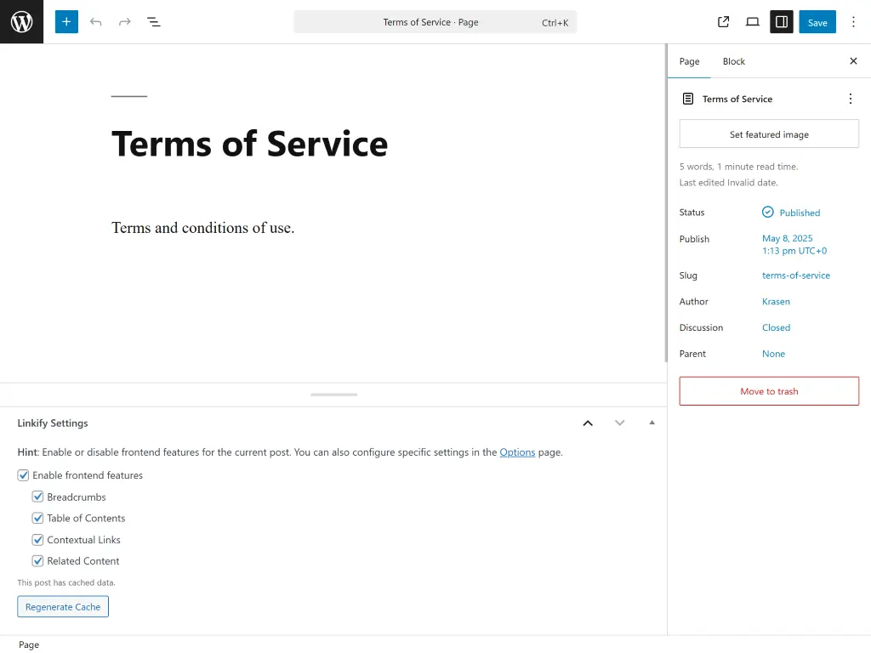The image size is (871, 653).
Task: Toggle Enable frontend features
Action: pos(23,475)
